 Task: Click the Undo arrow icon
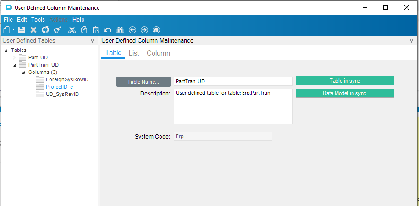(x=108, y=30)
